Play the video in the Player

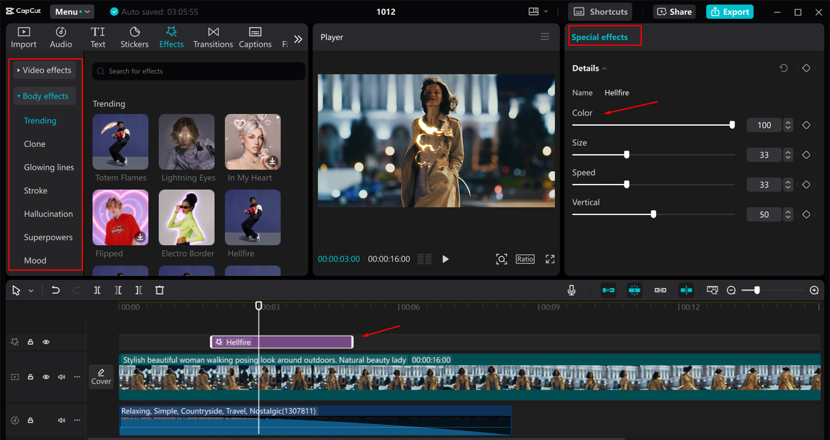coord(445,259)
